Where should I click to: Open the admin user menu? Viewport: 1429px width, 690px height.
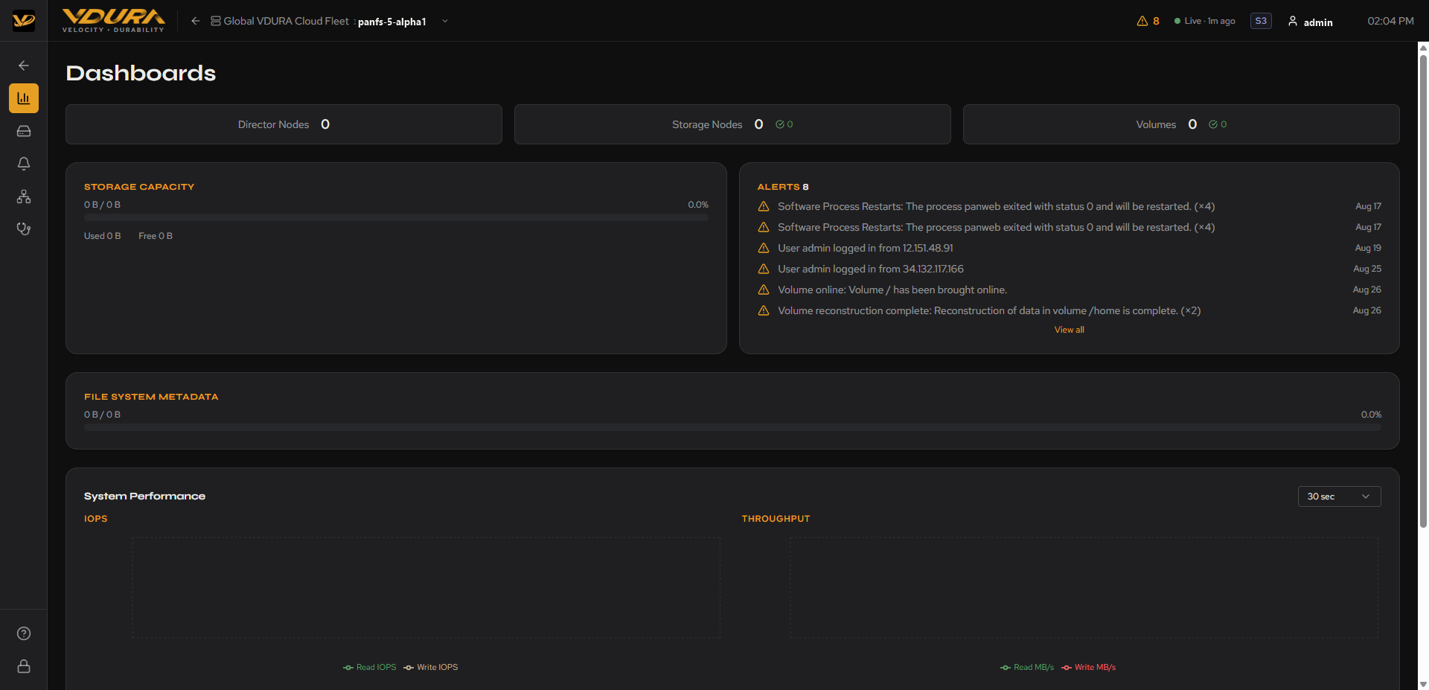tap(1311, 22)
